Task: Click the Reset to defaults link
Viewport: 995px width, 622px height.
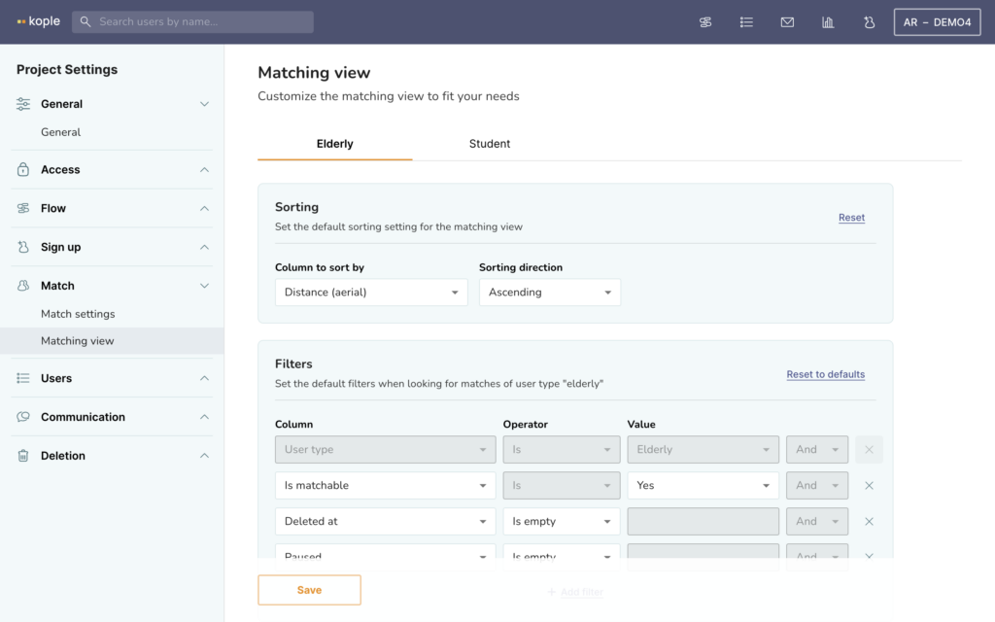Action: point(826,374)
